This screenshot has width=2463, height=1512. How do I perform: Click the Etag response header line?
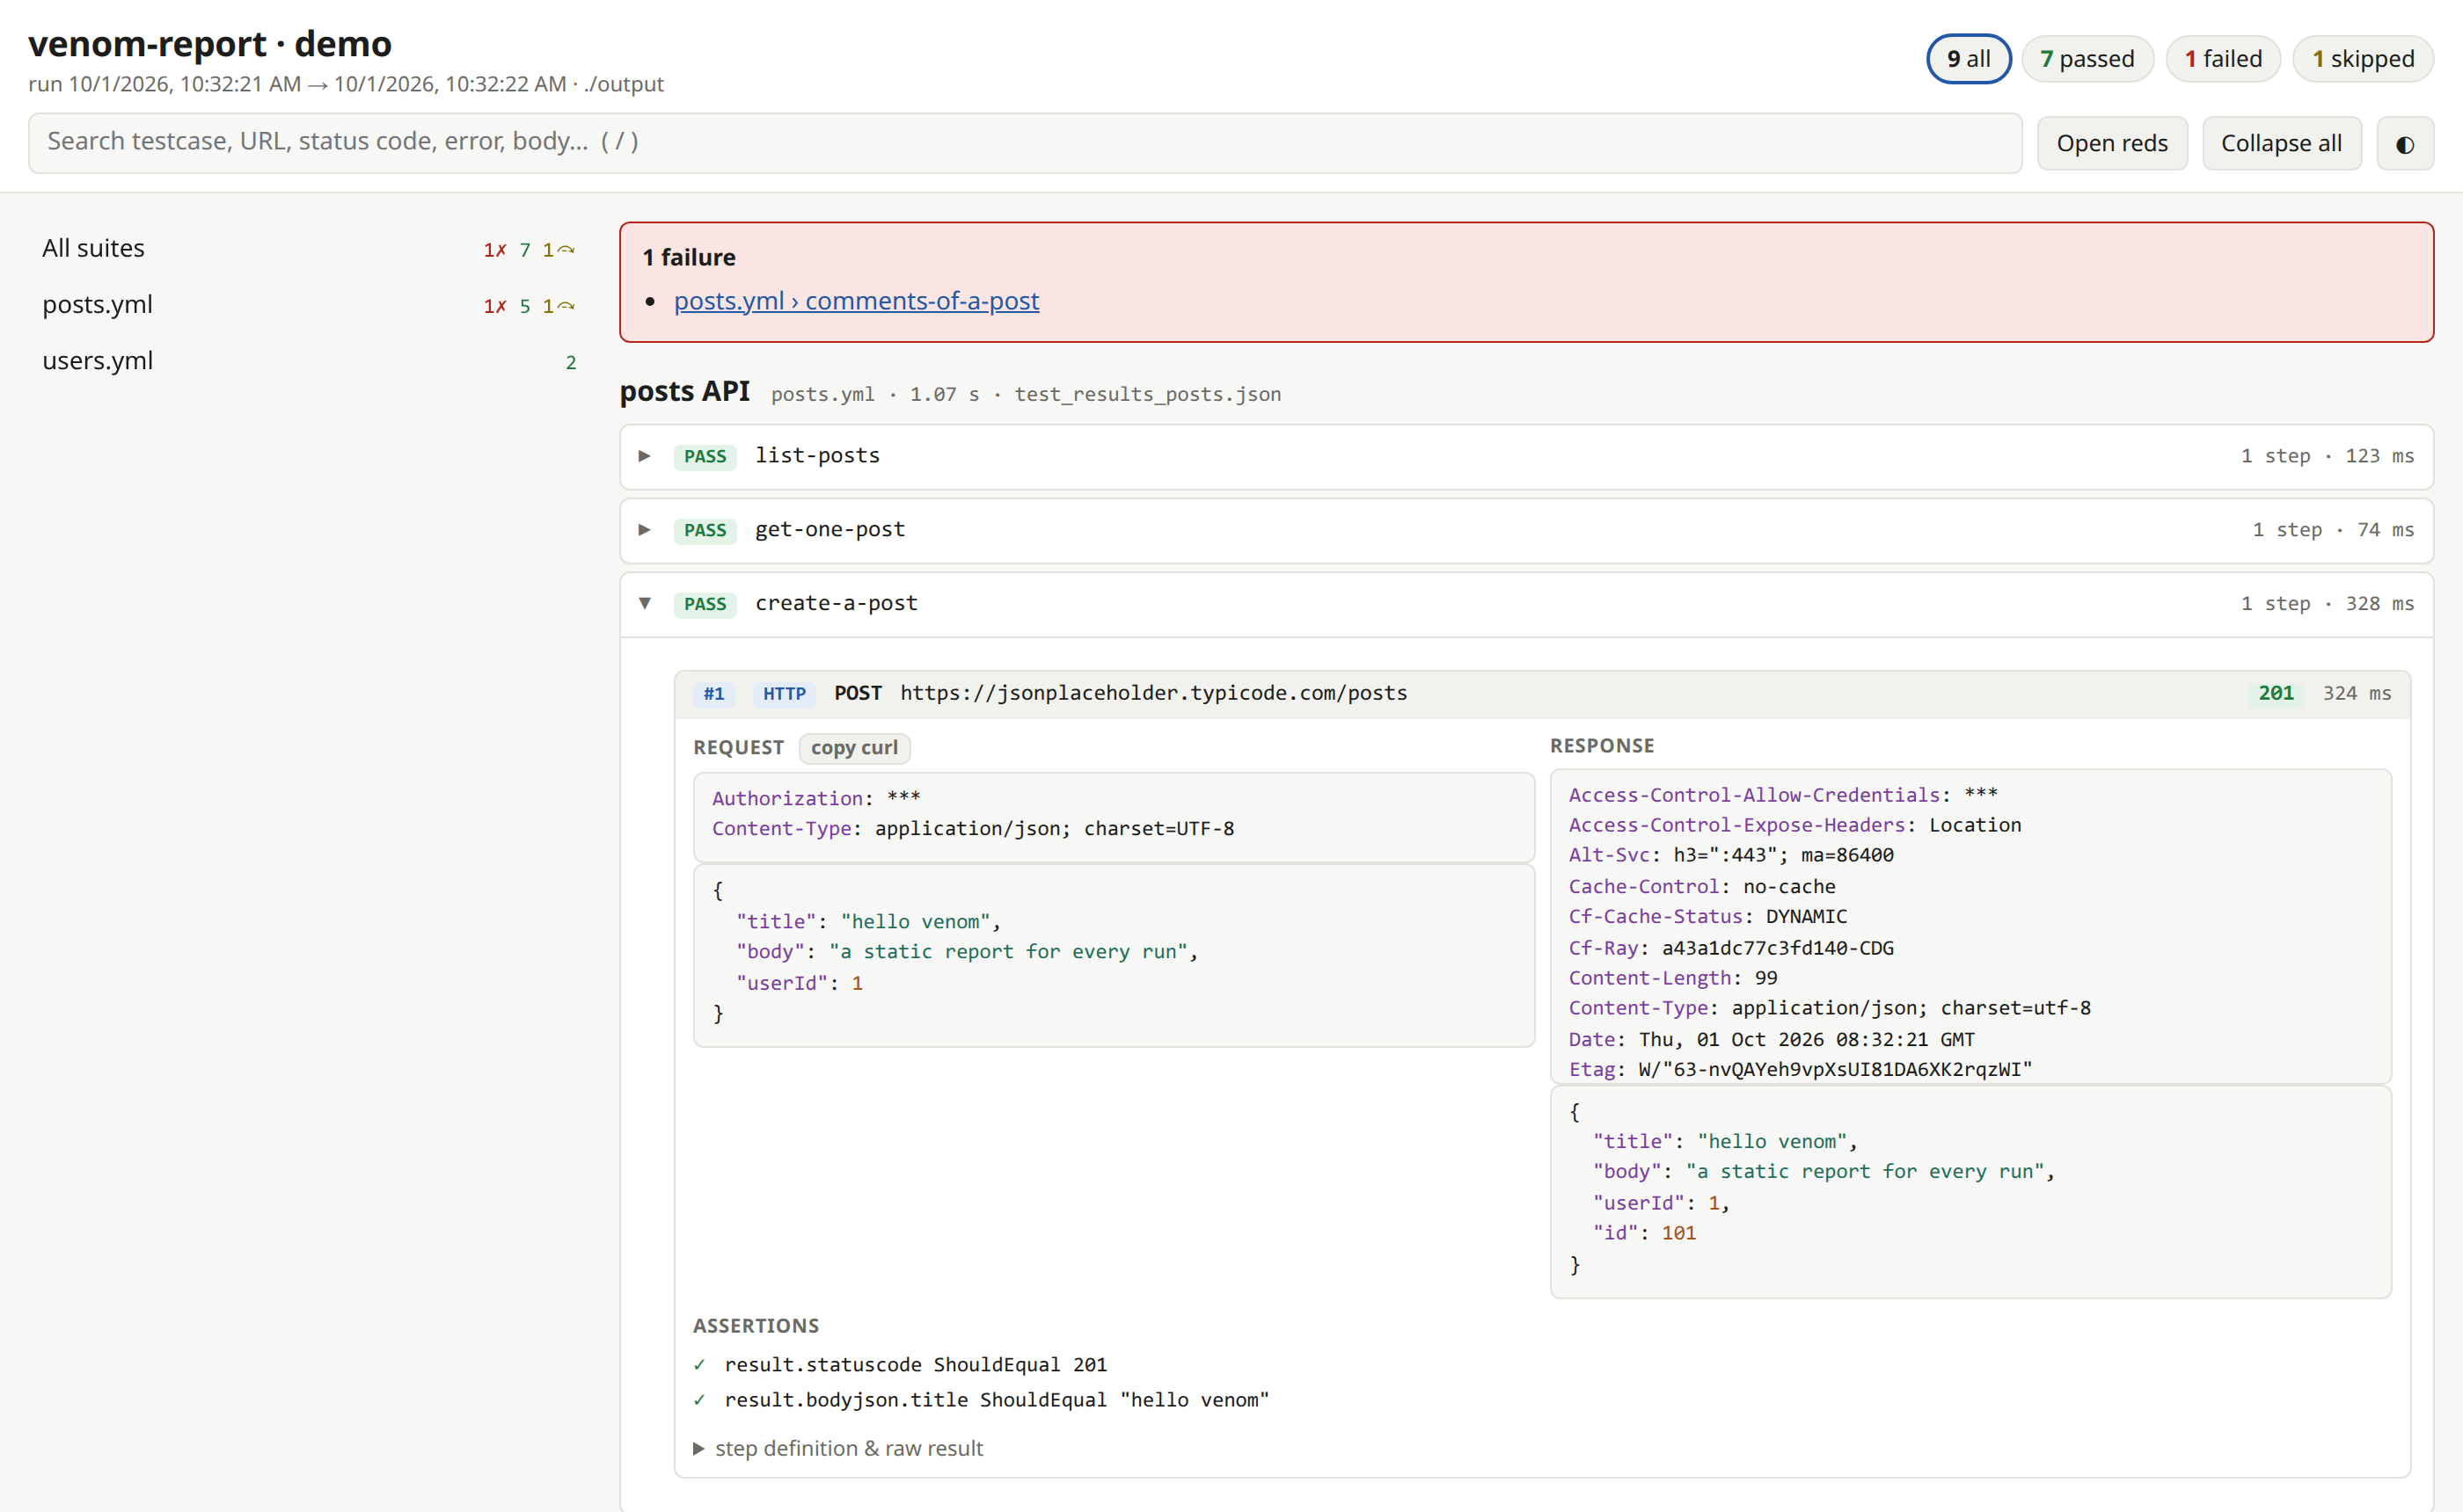[x=1800, y=1069]
